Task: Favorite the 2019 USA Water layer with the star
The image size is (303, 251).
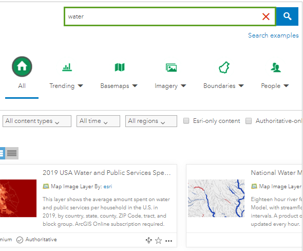Action: pos(159,241)
